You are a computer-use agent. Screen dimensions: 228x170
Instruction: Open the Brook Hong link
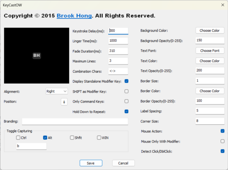(74, 16)
